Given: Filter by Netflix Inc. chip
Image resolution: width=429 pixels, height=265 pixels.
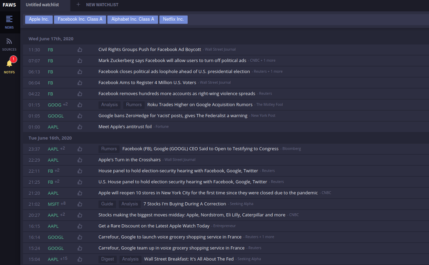Looking at the screenshot, I should (x=174, y=19).
